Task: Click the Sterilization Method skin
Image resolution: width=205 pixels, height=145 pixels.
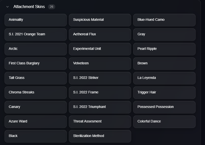Action: click(x=100, y=136)
